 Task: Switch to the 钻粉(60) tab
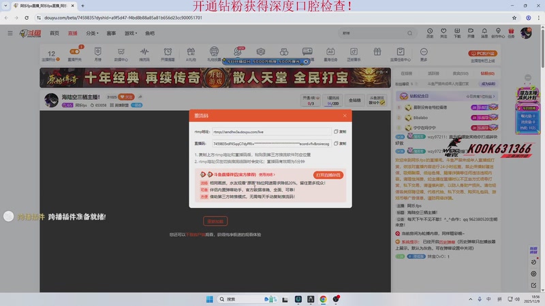(x=487, y=73)
